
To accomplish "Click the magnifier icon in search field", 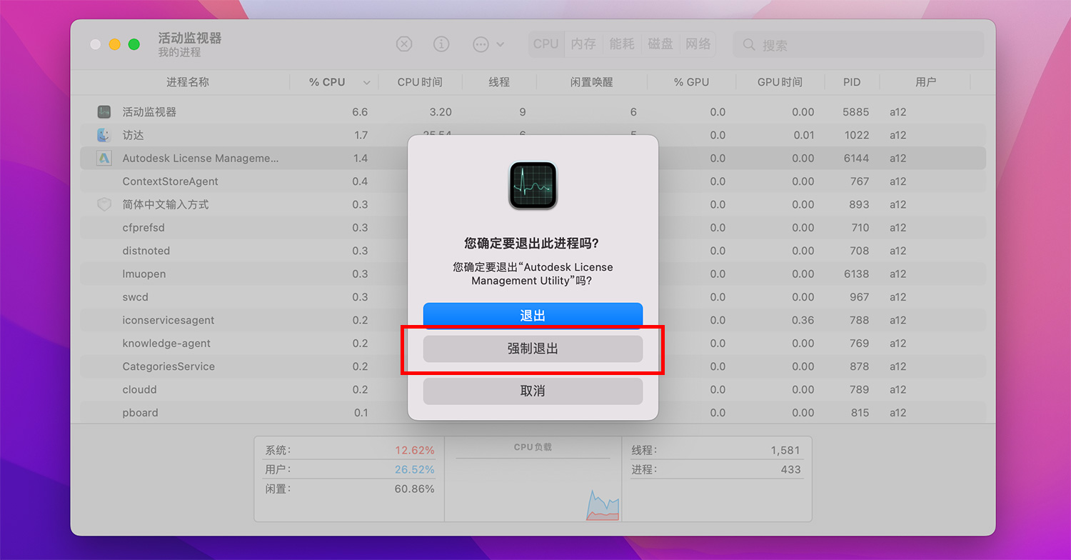I will [x=749, y=44].
